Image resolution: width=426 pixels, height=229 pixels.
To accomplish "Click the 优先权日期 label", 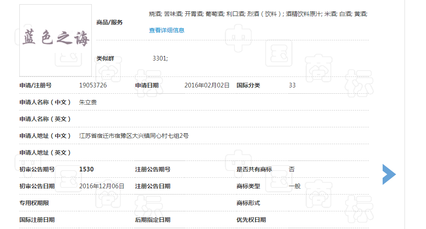I will click(251, 220).
